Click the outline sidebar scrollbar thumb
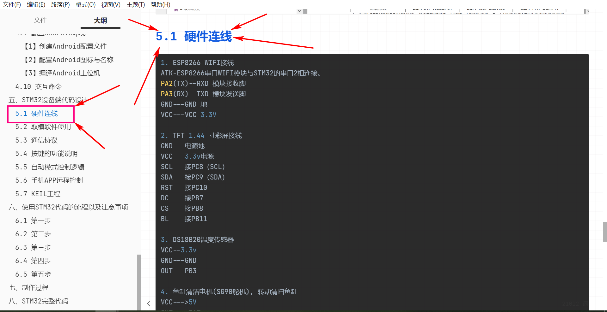 coord(139,282)
